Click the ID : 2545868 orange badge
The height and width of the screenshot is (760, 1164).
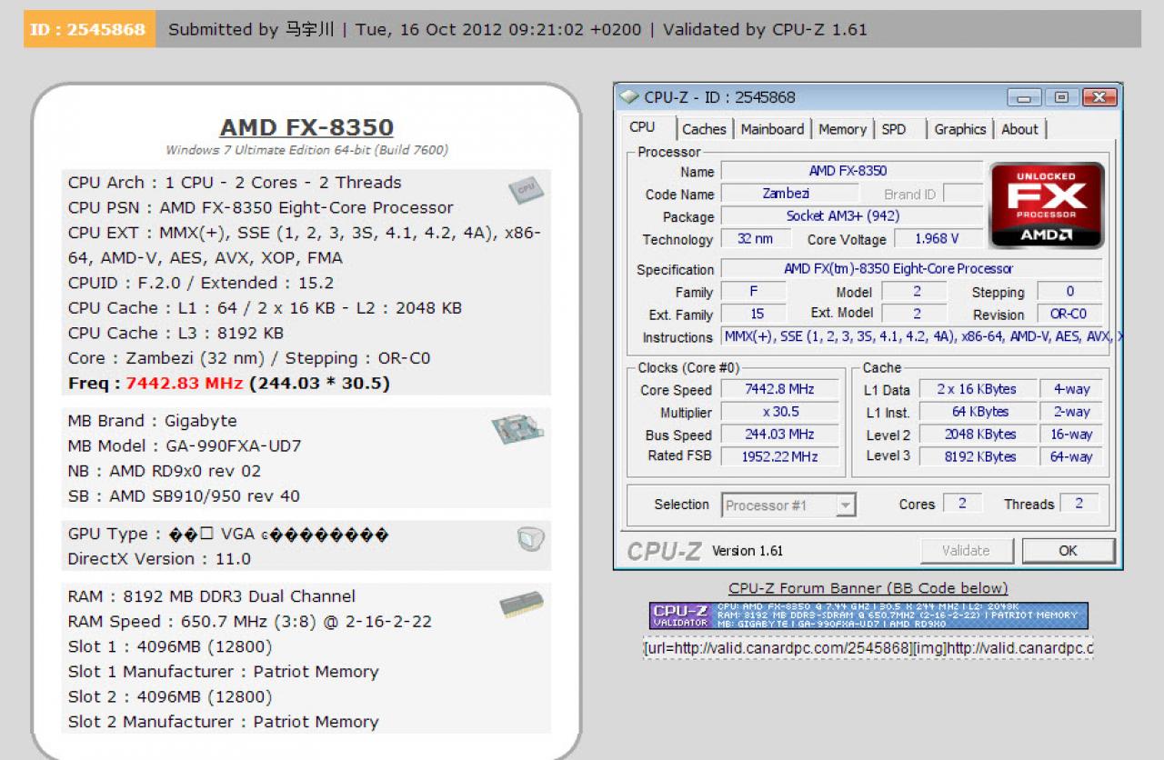(89, 29)
